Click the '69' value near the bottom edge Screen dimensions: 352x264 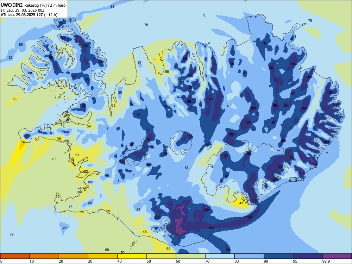[x=107, y=250]
